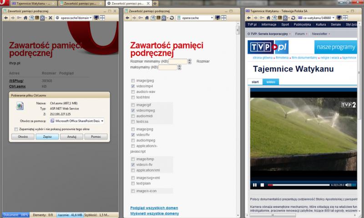The height and width of the screenshot is (218, 364).
Task: Open 'Wyświetl wszystkie domeny' link
Action: (x=155, y=213)
